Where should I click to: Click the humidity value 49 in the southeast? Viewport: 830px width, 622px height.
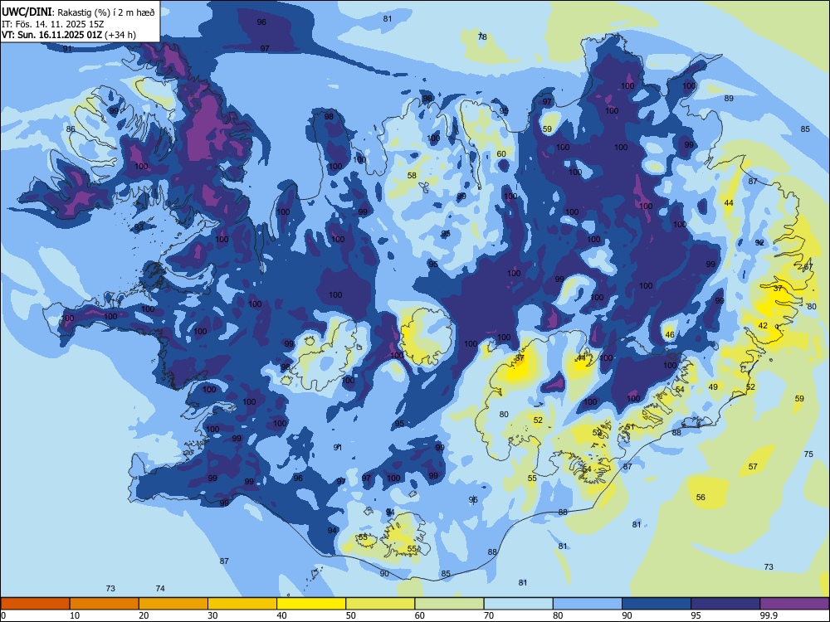713,387
